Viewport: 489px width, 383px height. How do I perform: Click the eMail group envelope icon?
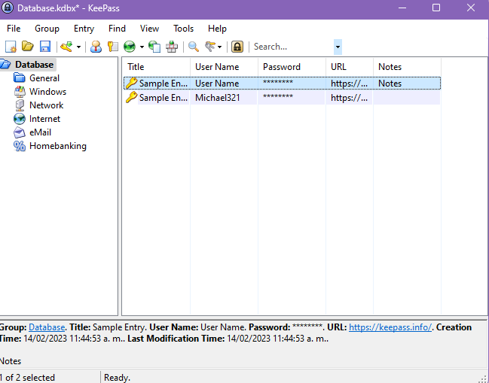(x=20, y=132)
